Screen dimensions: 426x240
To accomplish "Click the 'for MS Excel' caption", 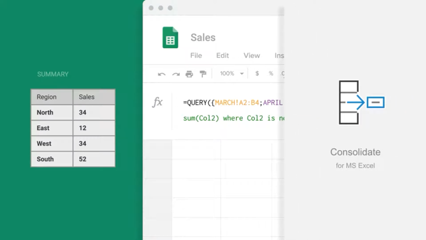I will click(x=355, y=165).
